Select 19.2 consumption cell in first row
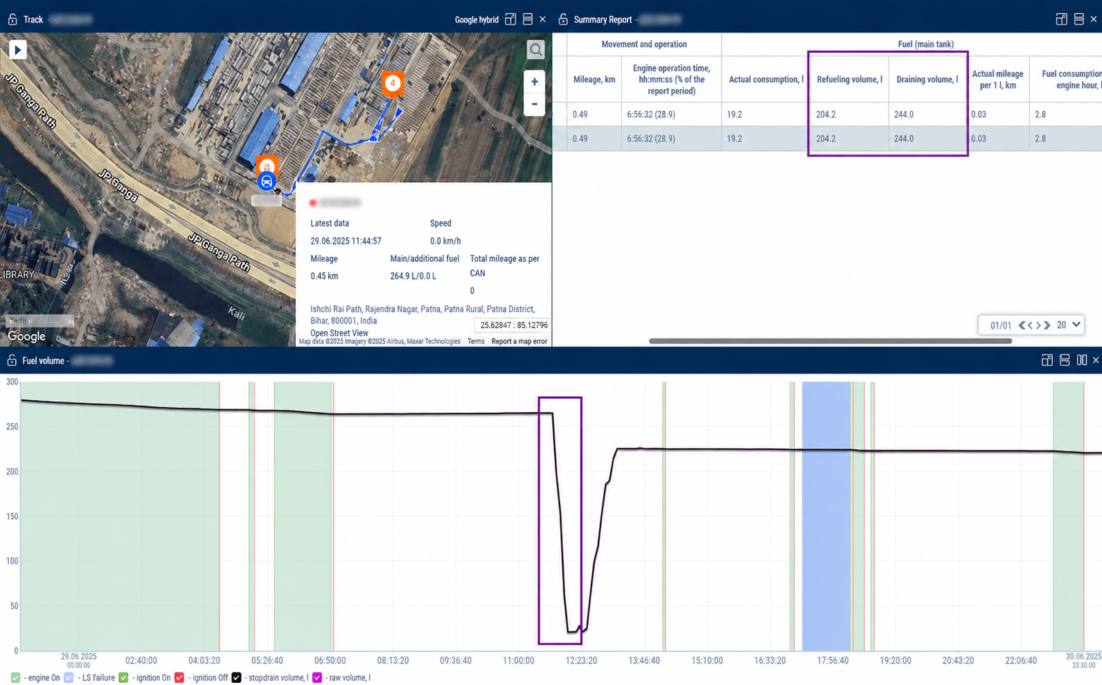This screenshot has width=1102, height=685. point(765,114)
